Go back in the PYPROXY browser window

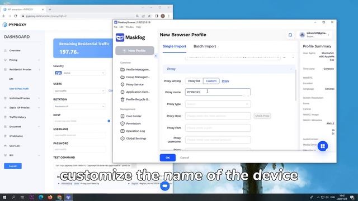pos(4,16)
